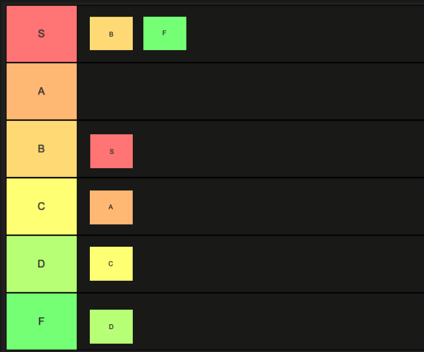Select the green F tier label
The image size is (424, 352).
pyautogui.click(x=41, y=321)
